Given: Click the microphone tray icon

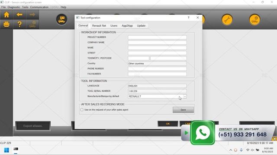Looking at the screenshot, I should coord(241,150).
